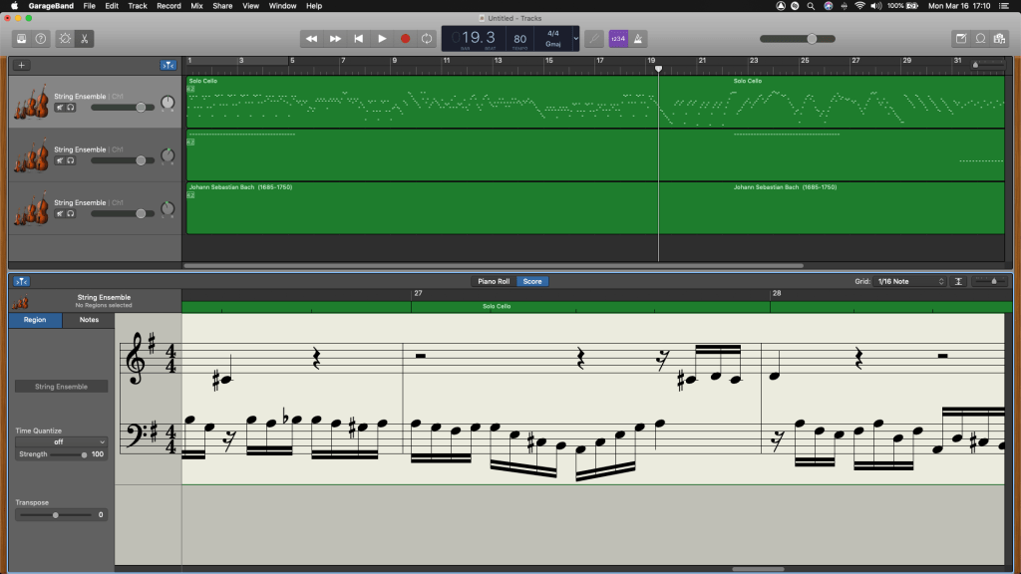Toggle the Metronome click button
1021x574 pixels.
tap(638, 39)
